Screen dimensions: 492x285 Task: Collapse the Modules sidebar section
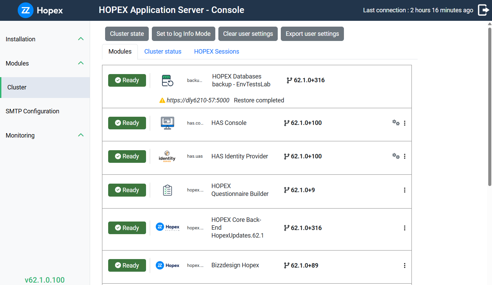click(x=81, y=63)
